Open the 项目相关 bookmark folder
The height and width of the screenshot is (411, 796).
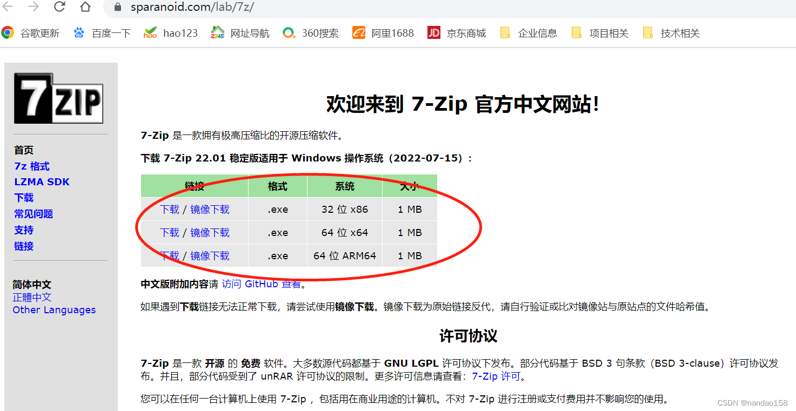tap(600, 33)
